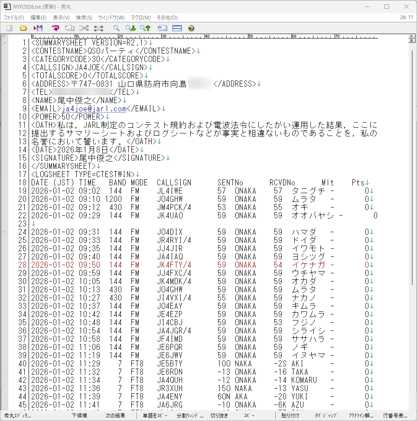Click band 1200 on line 20

(x=113, y=199)
